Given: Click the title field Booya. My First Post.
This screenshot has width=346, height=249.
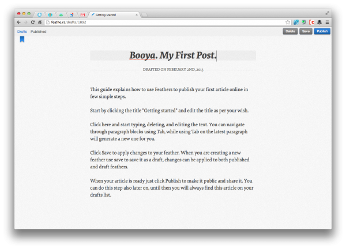Looking at the screenshot, I should (x=173, y=55).
